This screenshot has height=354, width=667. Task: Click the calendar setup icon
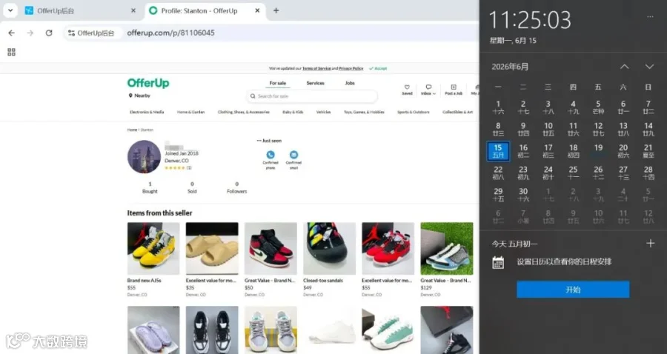tap(498, 262)
